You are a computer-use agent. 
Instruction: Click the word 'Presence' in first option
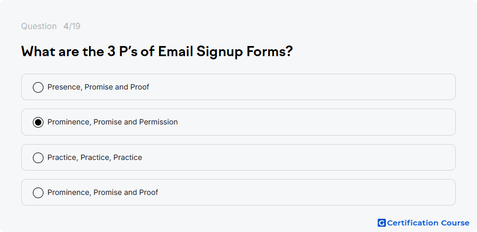tap(65, 87)
